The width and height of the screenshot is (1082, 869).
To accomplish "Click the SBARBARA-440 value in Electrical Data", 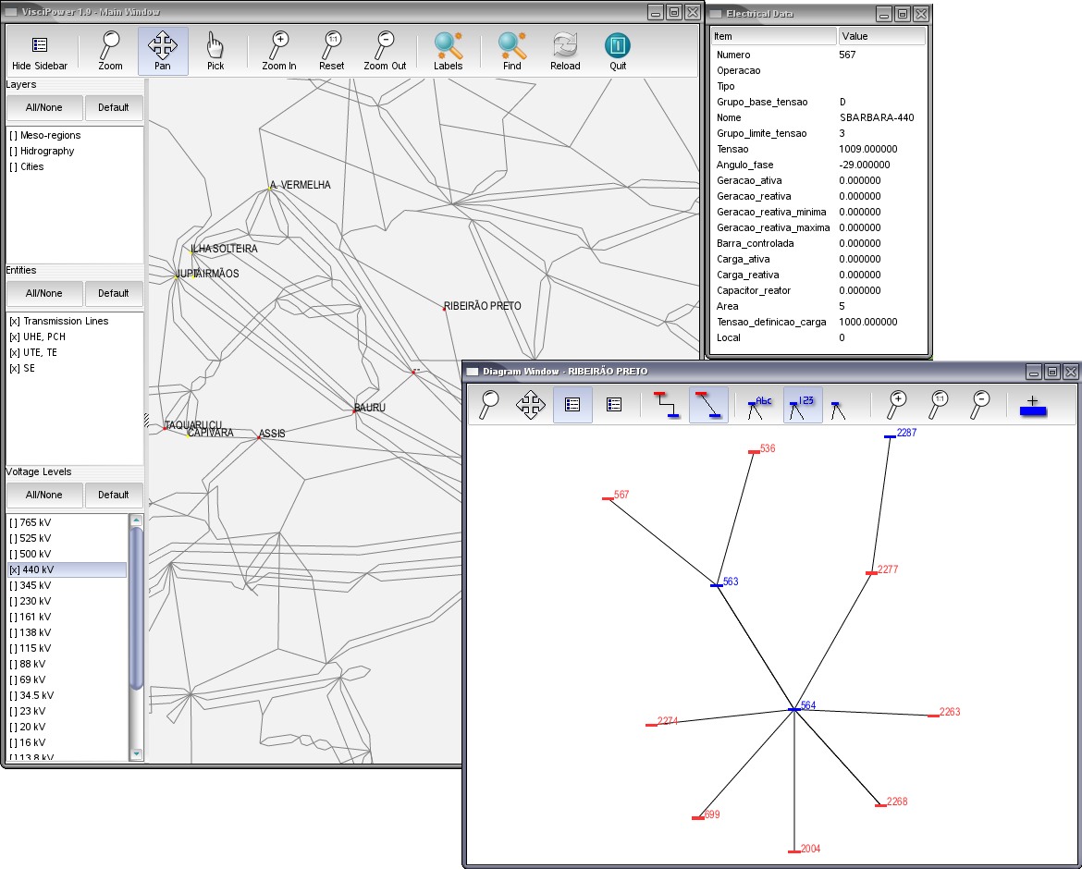I will pyautogui.click(x=877, y=117).
